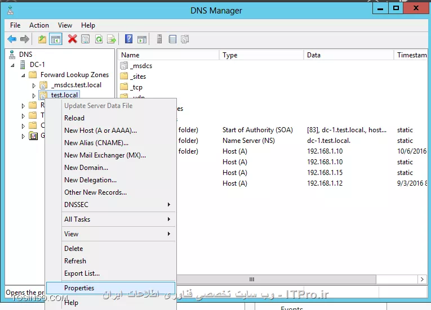Maximize the DNS Manager window
431x310 pixels.
(396, 8)
